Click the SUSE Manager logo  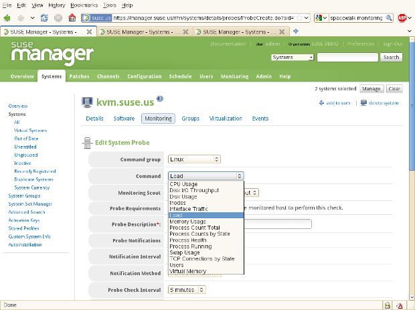pos(52,53)
